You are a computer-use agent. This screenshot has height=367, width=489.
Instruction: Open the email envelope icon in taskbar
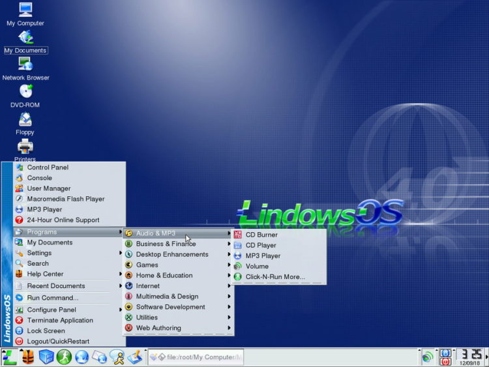(99, 357)
